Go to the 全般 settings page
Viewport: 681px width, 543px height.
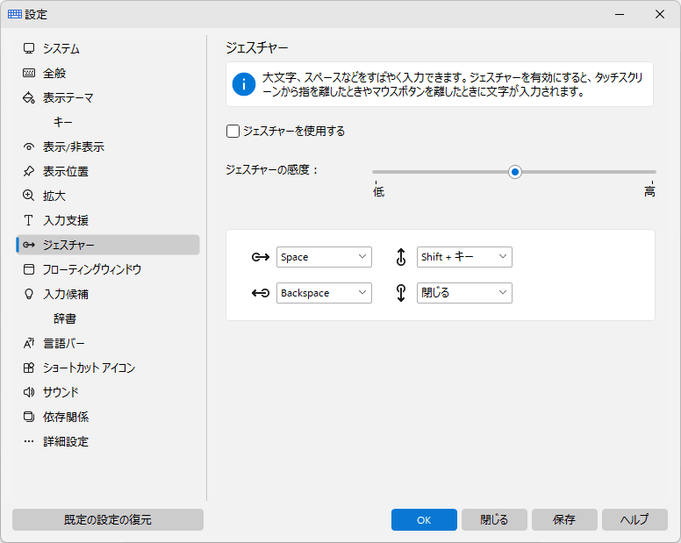[108, 73]
